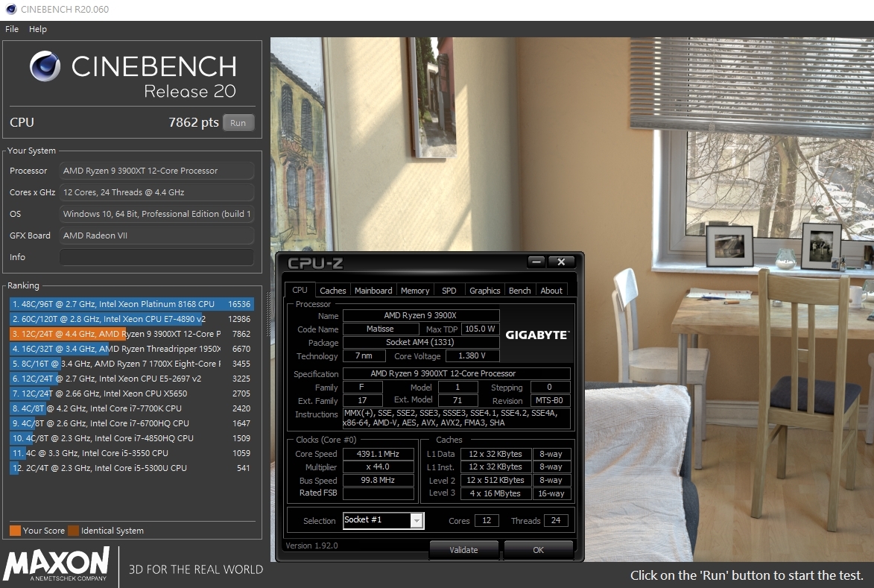Select ranking row AMD Ryzen 9 3900XT
874x588 pixels.
132,334
